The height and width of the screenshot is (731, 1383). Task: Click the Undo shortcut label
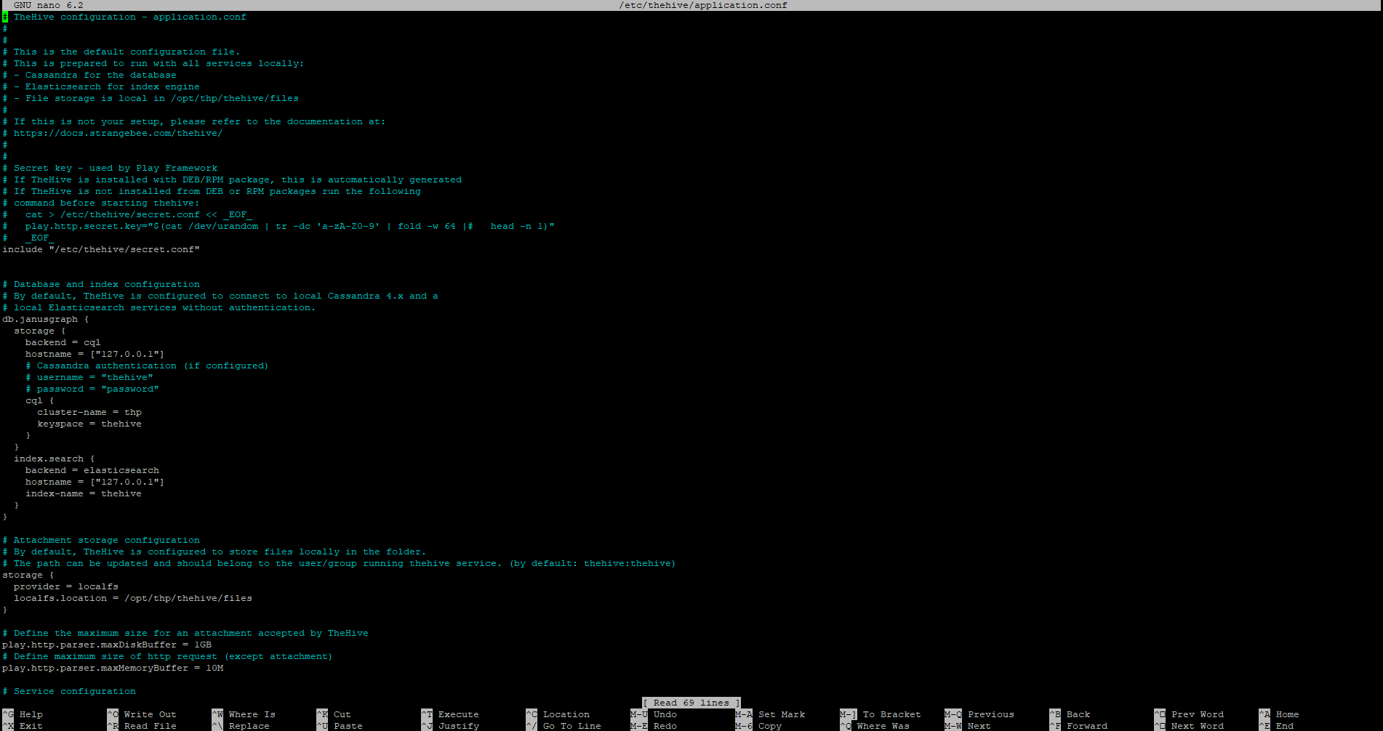(x=665, y=714)
